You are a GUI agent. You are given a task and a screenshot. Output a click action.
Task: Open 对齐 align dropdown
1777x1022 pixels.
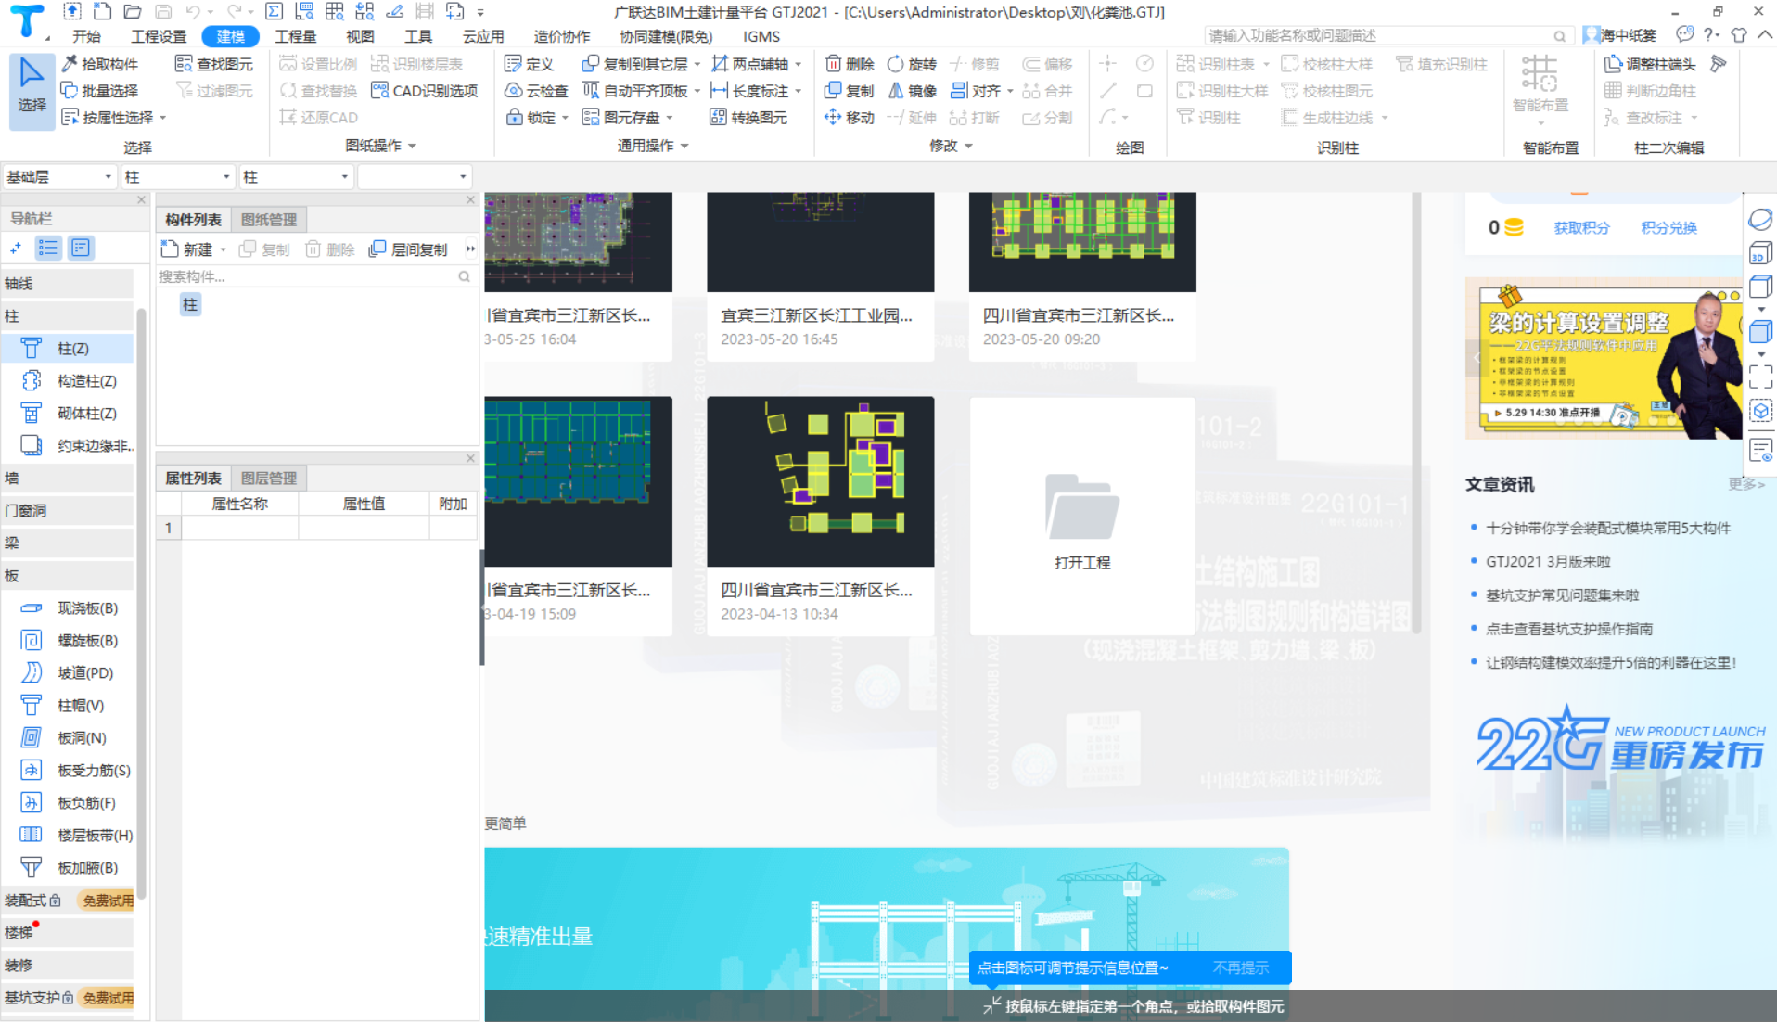[1010, 91]
